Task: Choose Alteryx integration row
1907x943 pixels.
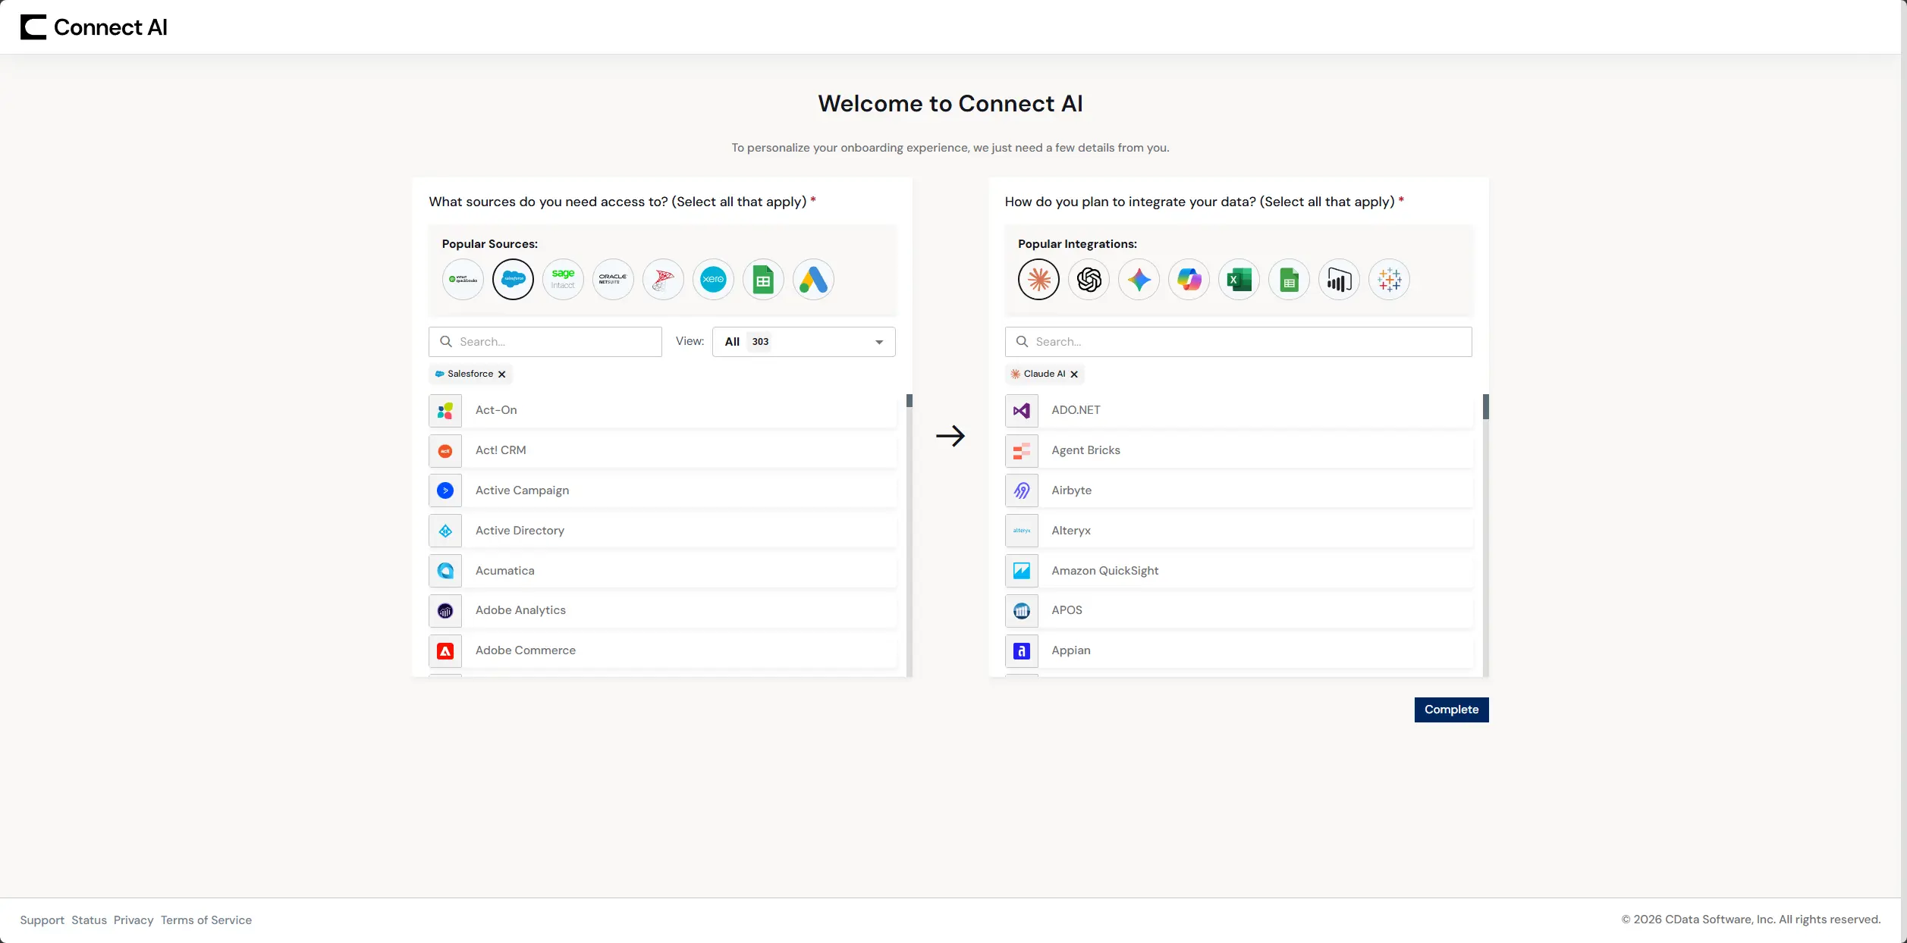Action: coord(1238,531)
